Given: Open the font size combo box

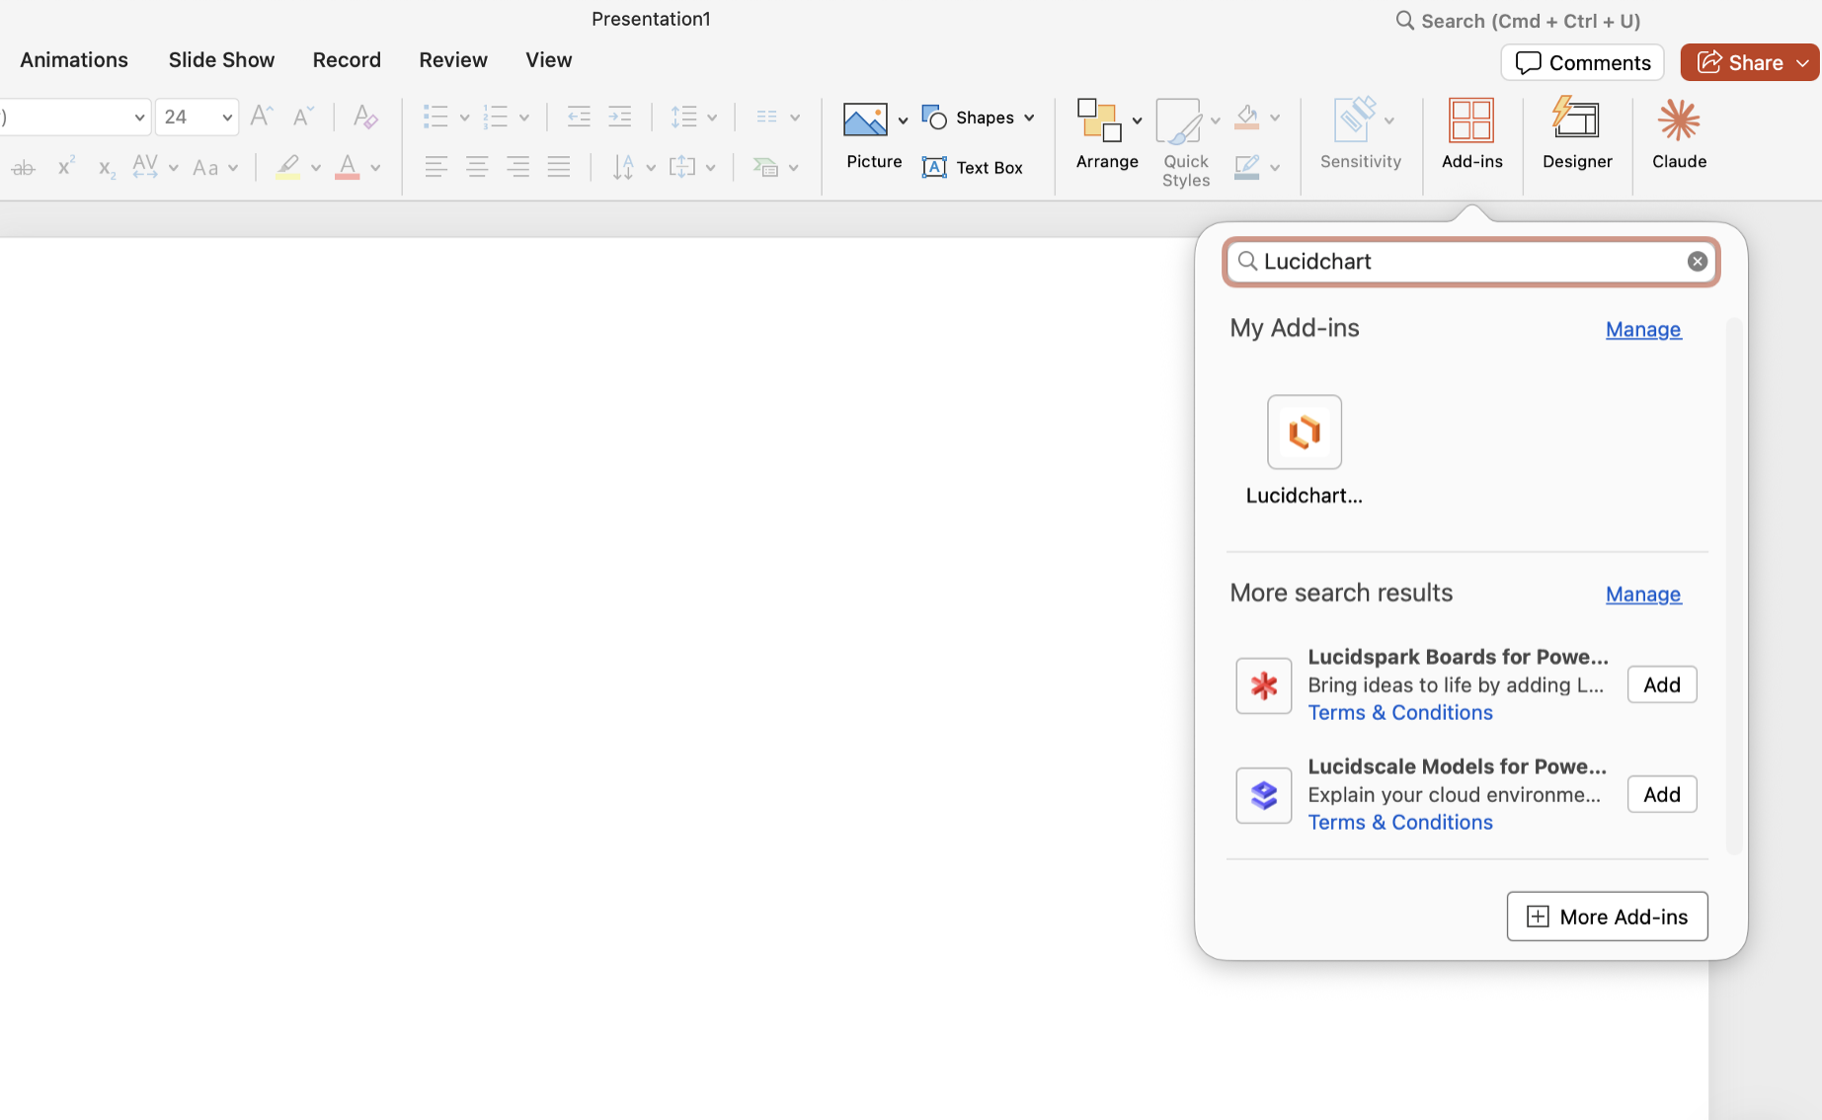Looking at the screenshot, I should click(x=197, y=117).
